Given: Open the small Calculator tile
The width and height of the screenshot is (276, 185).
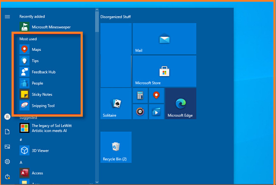Looking at the screenshot, I should (x=140, y=96).
